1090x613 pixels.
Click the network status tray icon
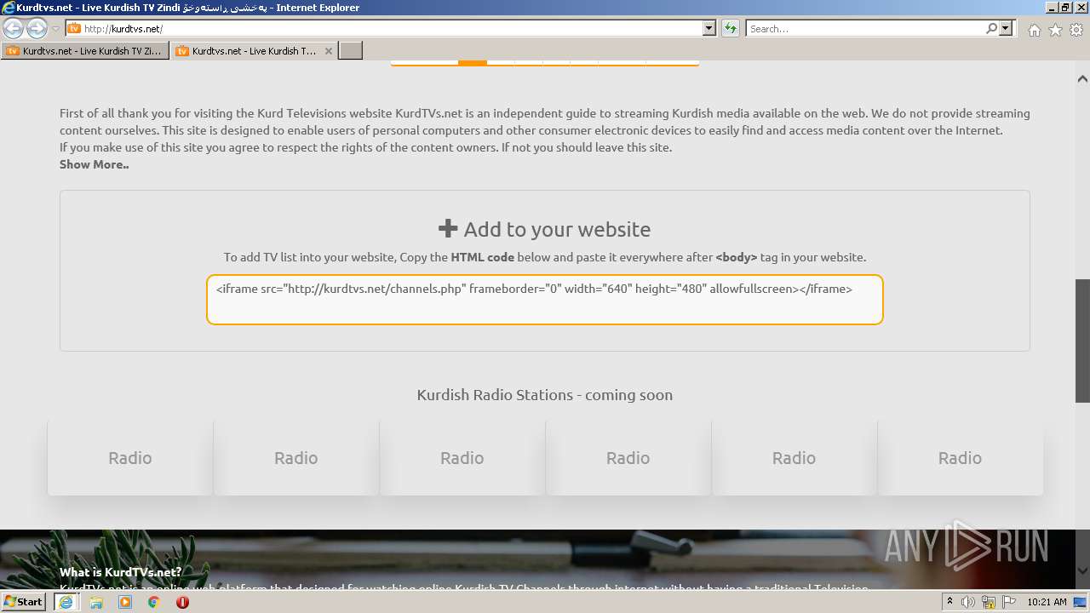(988, 601)
